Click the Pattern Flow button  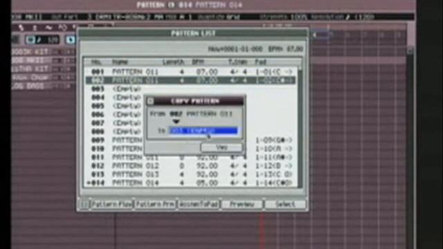pyautogui.click(x=111, y=204)
